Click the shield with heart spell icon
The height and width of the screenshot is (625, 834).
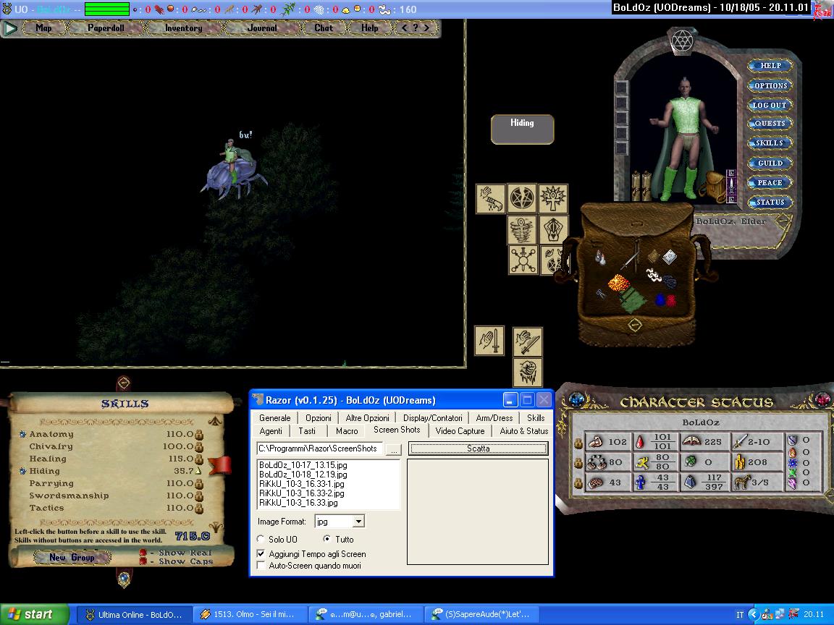[554, 229]
